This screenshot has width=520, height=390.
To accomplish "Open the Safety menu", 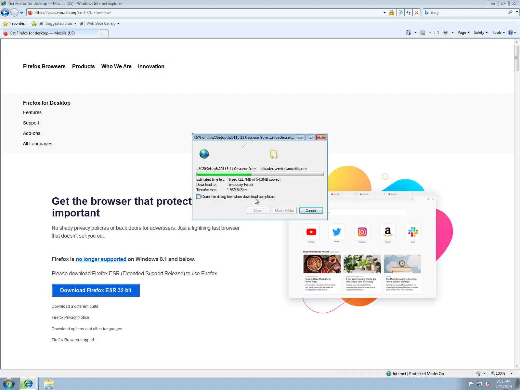I will tap(481, 32).
